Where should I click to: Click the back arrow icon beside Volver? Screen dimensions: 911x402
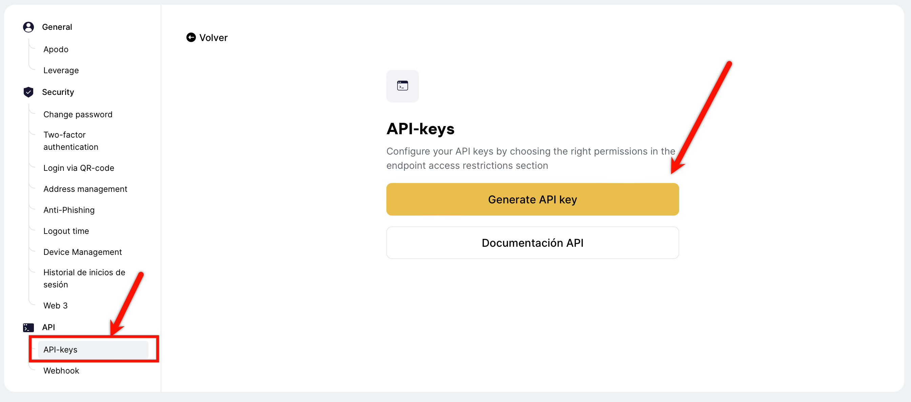tap(191, 38)
